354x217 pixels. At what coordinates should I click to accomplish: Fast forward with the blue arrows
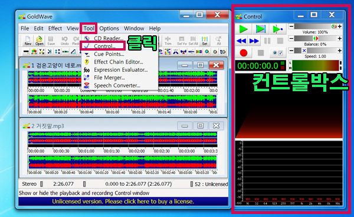(x=254, y=41)
